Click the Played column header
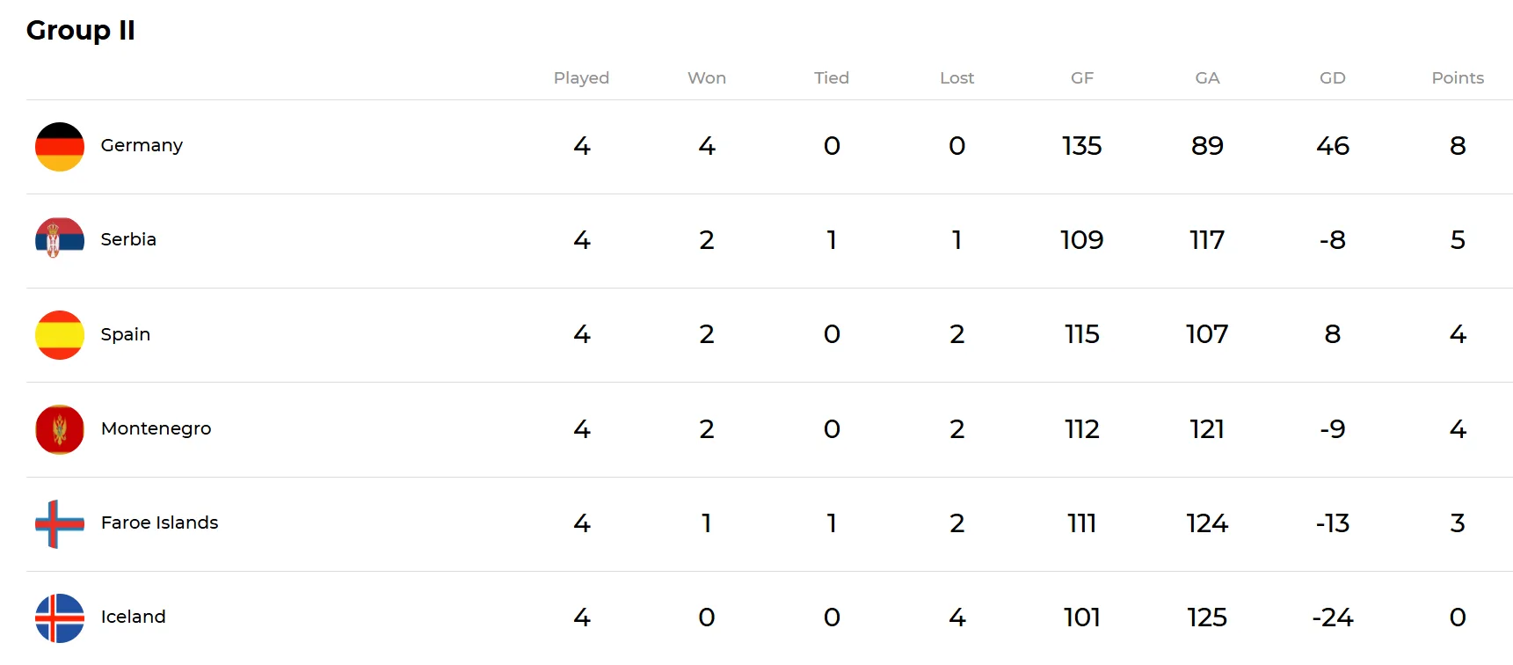Screen dimensions: 1513x665 click(581, 78)
